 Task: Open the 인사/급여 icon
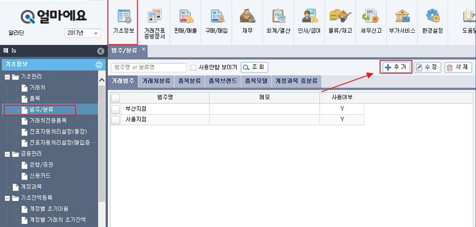coord(309,16)
